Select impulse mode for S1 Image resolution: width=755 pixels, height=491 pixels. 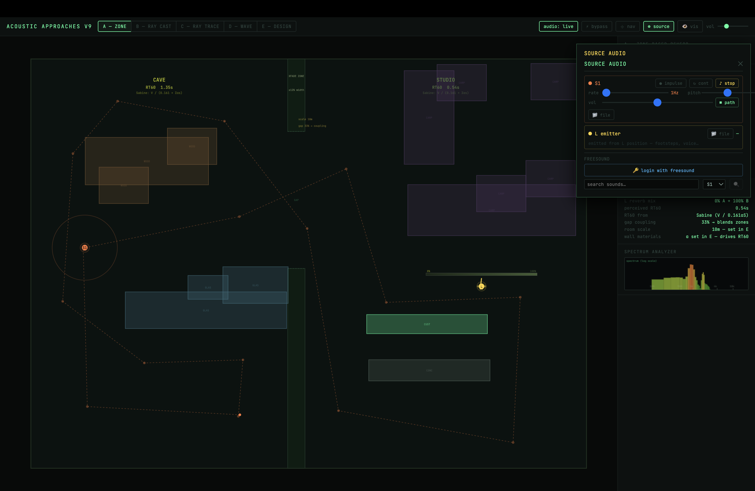point(671,83)
